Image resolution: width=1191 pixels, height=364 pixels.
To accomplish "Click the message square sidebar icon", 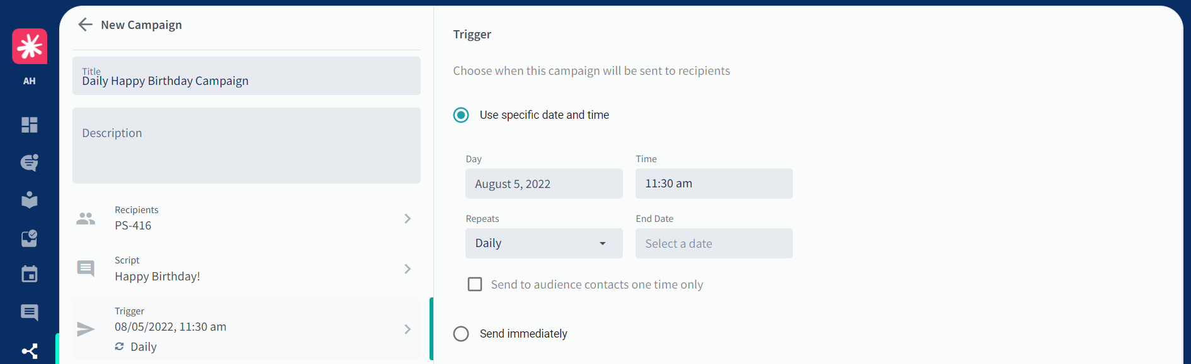I will [x=29, y=312].
